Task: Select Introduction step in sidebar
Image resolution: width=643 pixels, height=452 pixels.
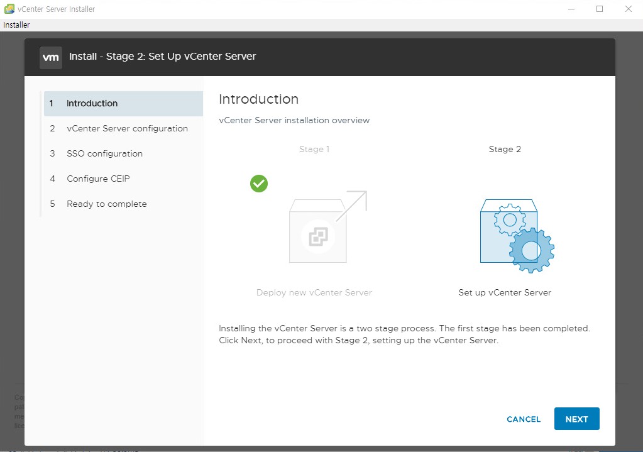Action: [123, 103]
